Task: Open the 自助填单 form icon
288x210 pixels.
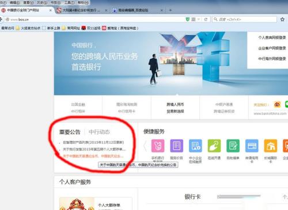Action: 233,146
